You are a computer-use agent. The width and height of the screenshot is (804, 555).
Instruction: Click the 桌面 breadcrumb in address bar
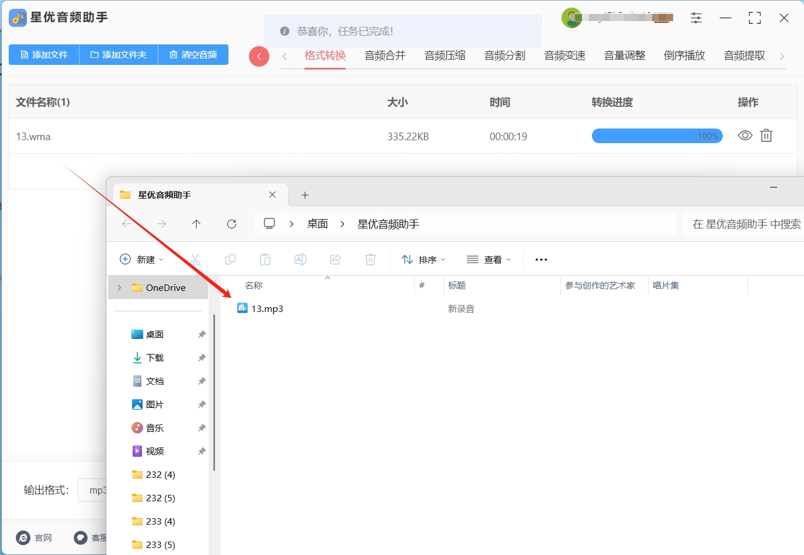coord(318,224)
